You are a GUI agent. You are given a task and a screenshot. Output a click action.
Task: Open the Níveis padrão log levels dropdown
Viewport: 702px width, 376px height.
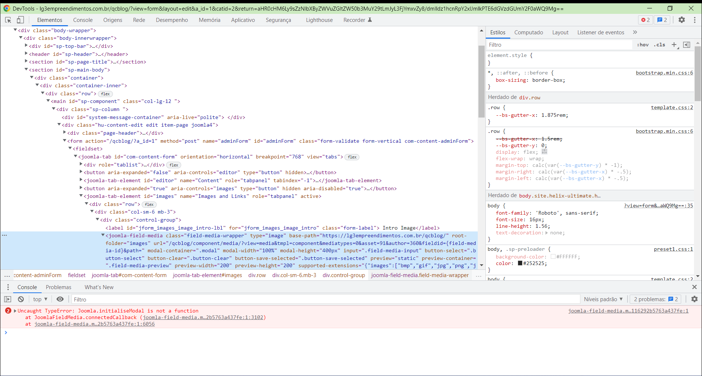pos(602,299)
